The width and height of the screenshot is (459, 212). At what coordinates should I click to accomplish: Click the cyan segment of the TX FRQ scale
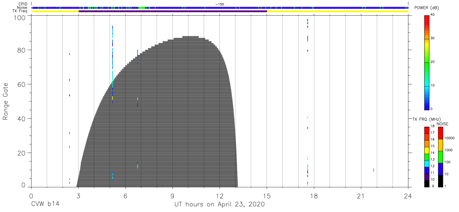(427, 163)
